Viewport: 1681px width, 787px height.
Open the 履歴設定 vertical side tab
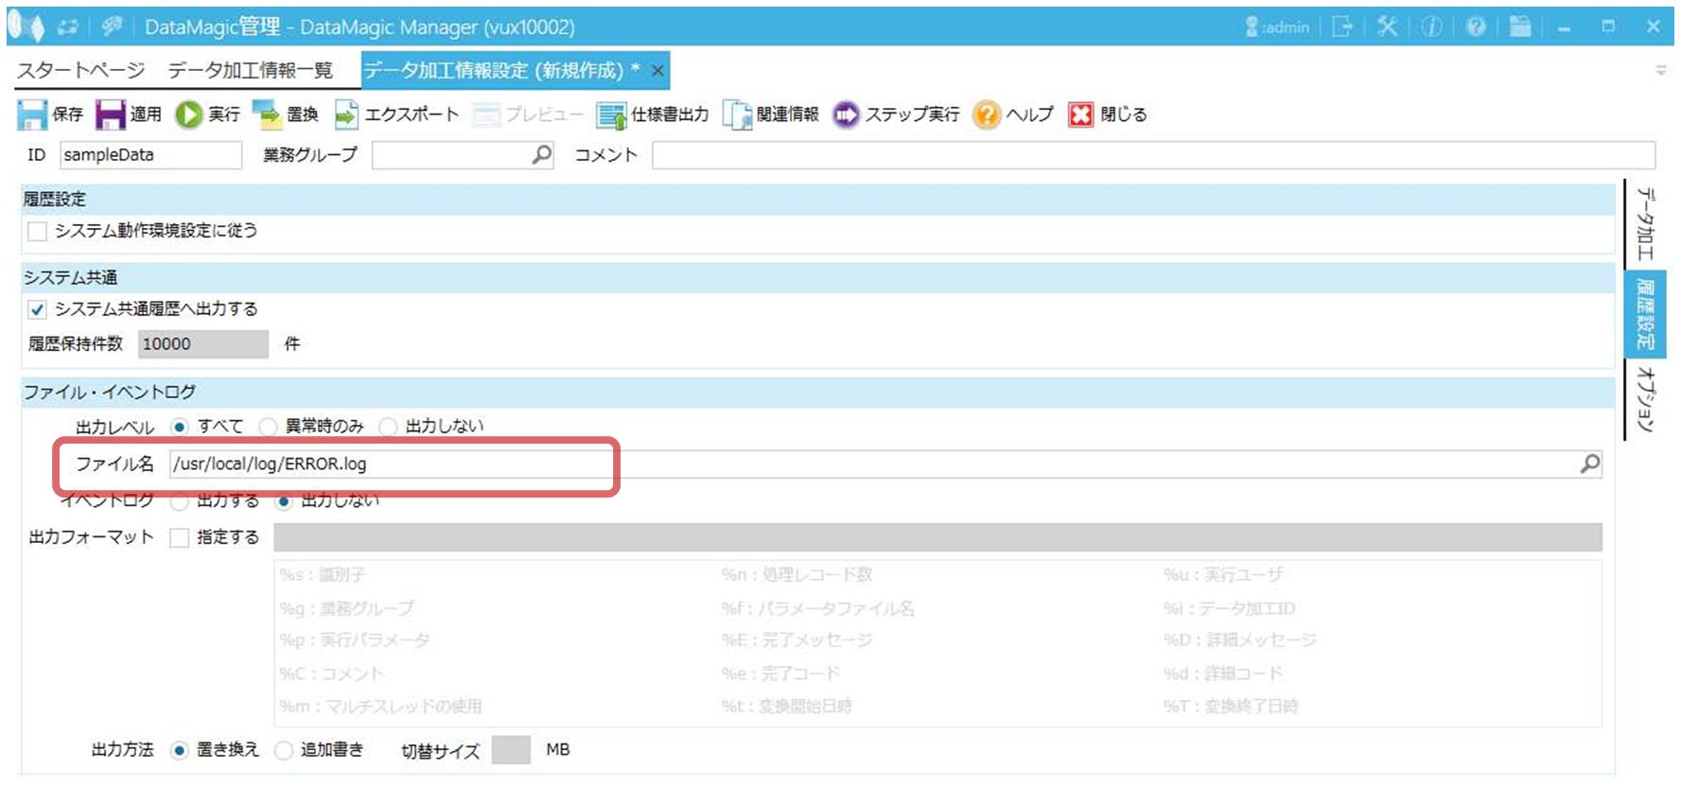tap(1646, 313)
